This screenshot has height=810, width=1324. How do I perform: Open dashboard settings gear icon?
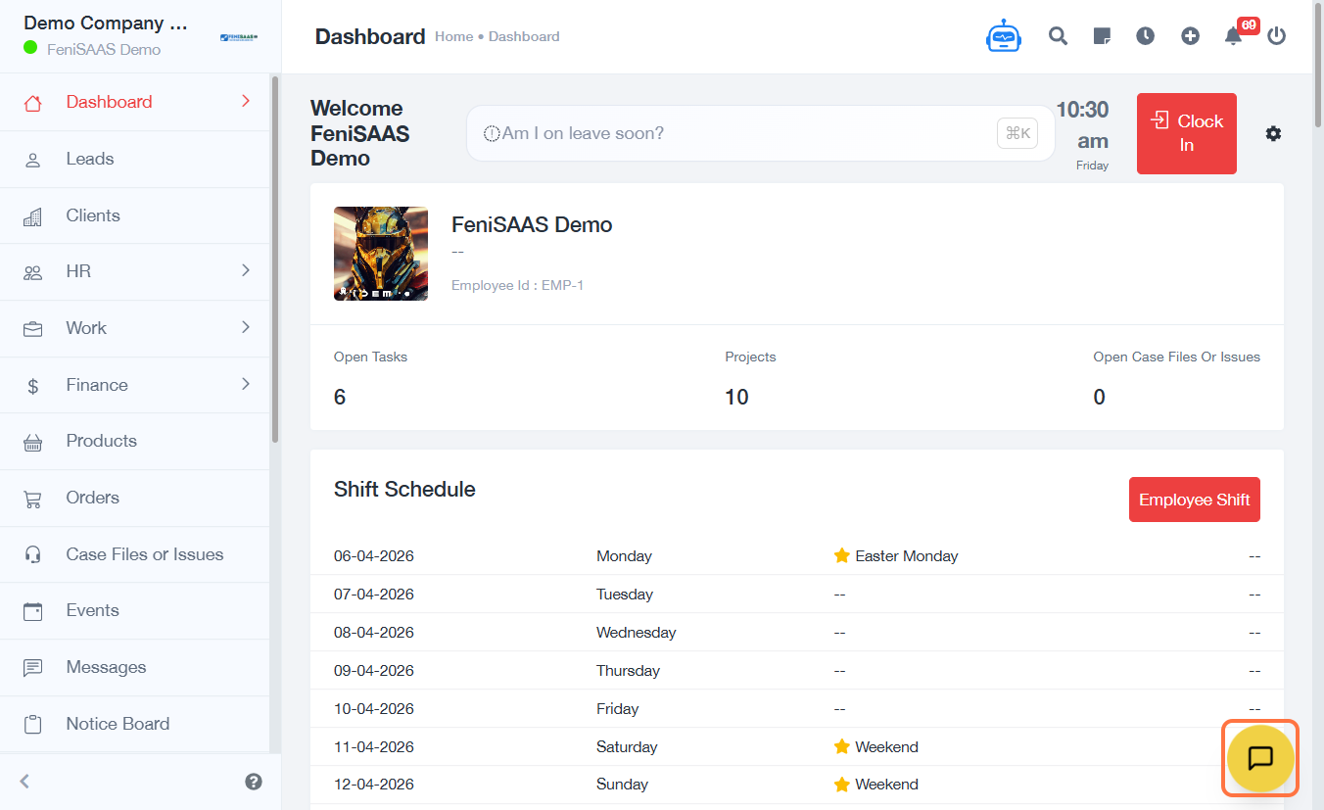click(1273, 133)
